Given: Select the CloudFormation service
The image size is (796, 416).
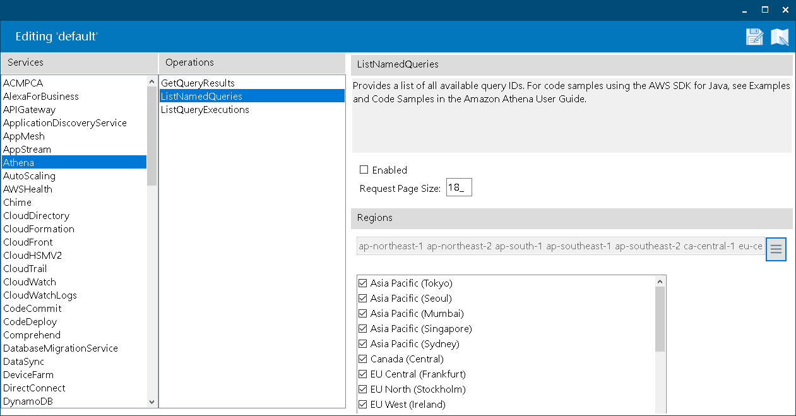Looking at the screenshot, I should (x=74, y=229).
